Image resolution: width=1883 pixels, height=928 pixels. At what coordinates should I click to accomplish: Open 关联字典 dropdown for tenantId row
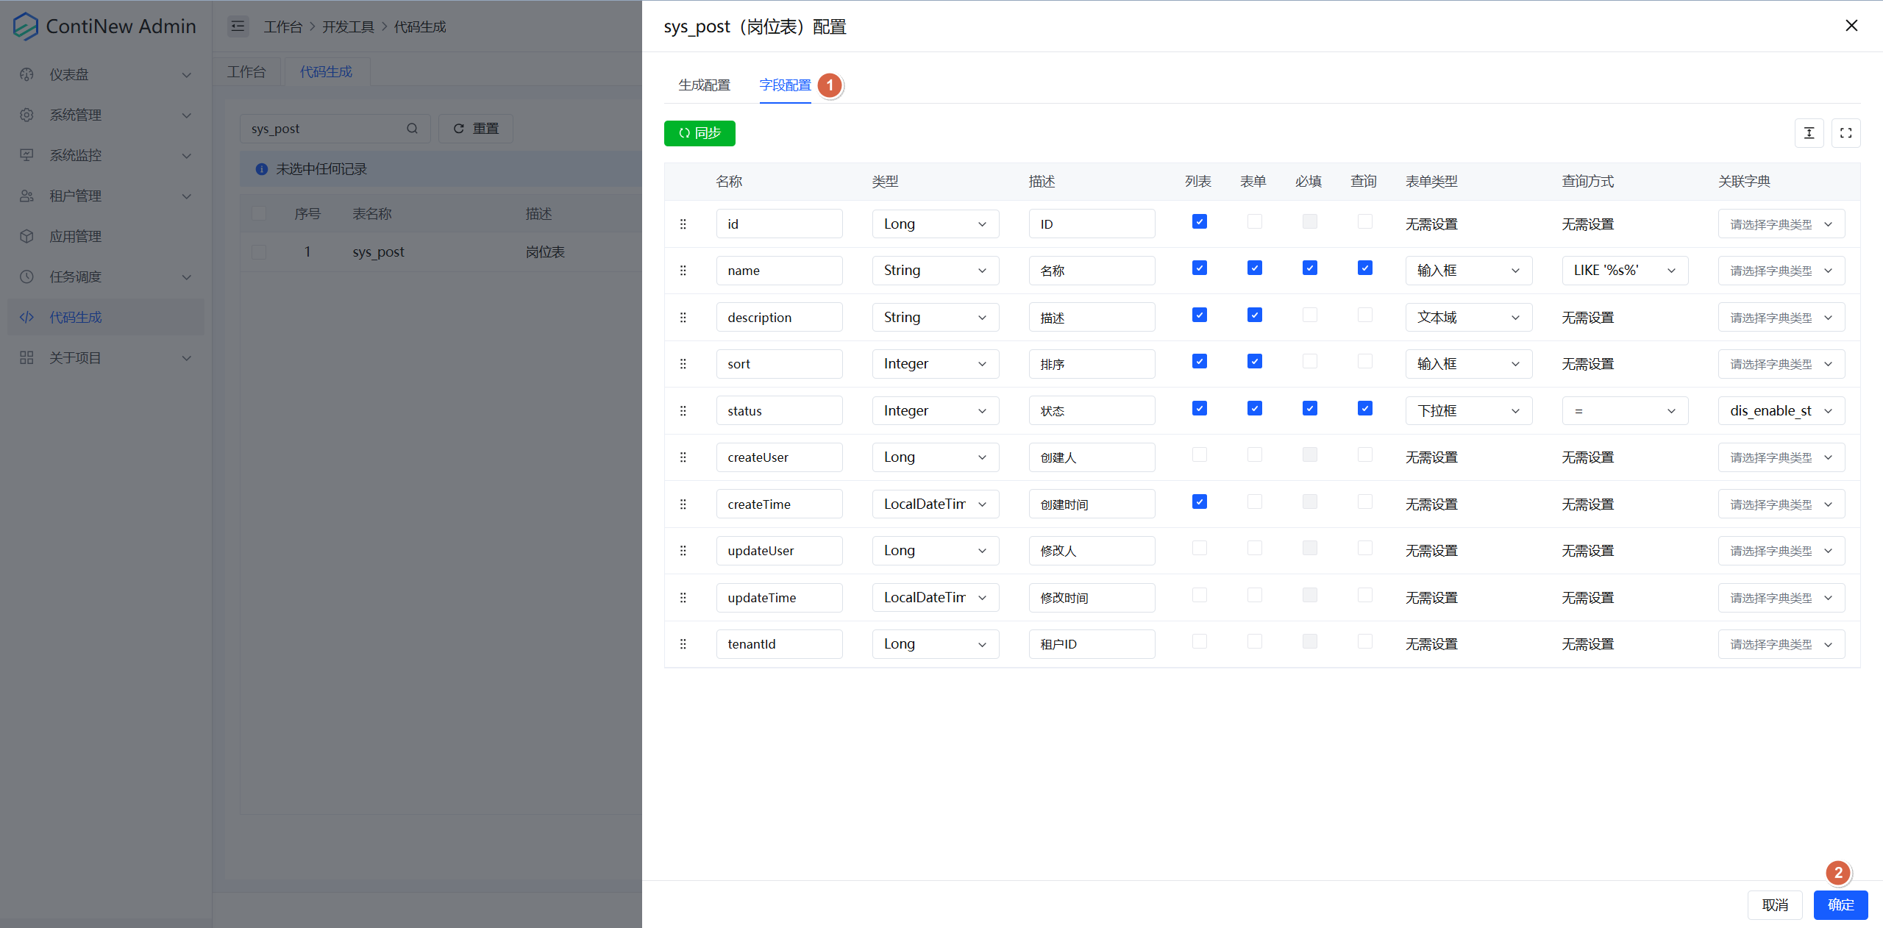(x=1781, y=644)
